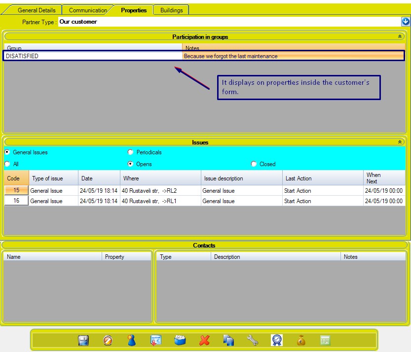The height and width of the screenshot is (352, 411).
Task: Collapse the Participation in groups panel
Action: (400, 36)
